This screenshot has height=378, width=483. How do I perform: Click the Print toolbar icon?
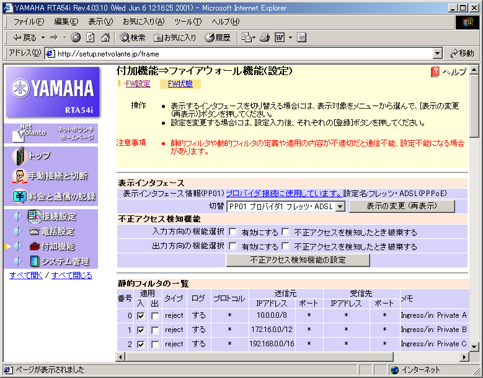(265, 37)
